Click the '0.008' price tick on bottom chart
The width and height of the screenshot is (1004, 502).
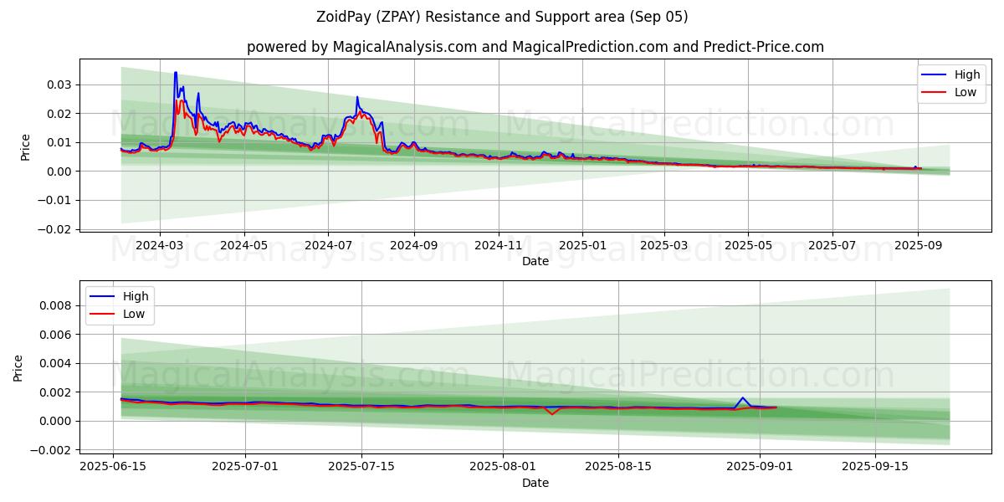(58, 305)
